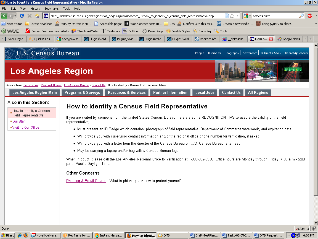Launch Internet Explorer from quick launch
Viewport: 318px width, 239px height.
coord(20,235)
